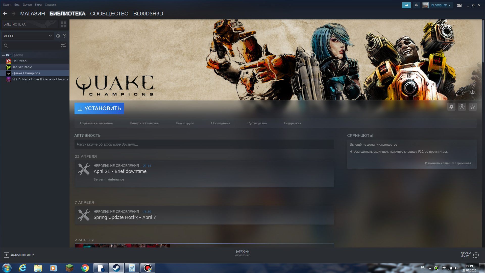Click the SEGA Mega Drive game icon
Screen dimensions: 485x273
[x=9, y=79]
